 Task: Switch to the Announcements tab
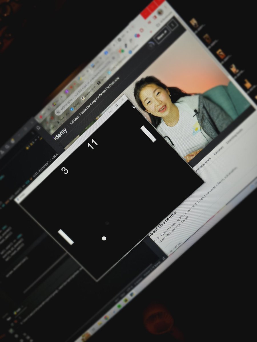point(203,164)
